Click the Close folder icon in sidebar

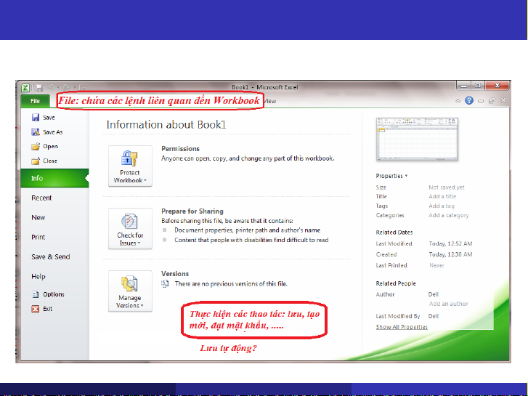[36, 161]
